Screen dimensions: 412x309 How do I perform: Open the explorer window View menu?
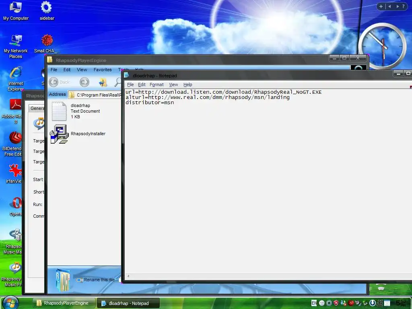(x=82, y=70)
